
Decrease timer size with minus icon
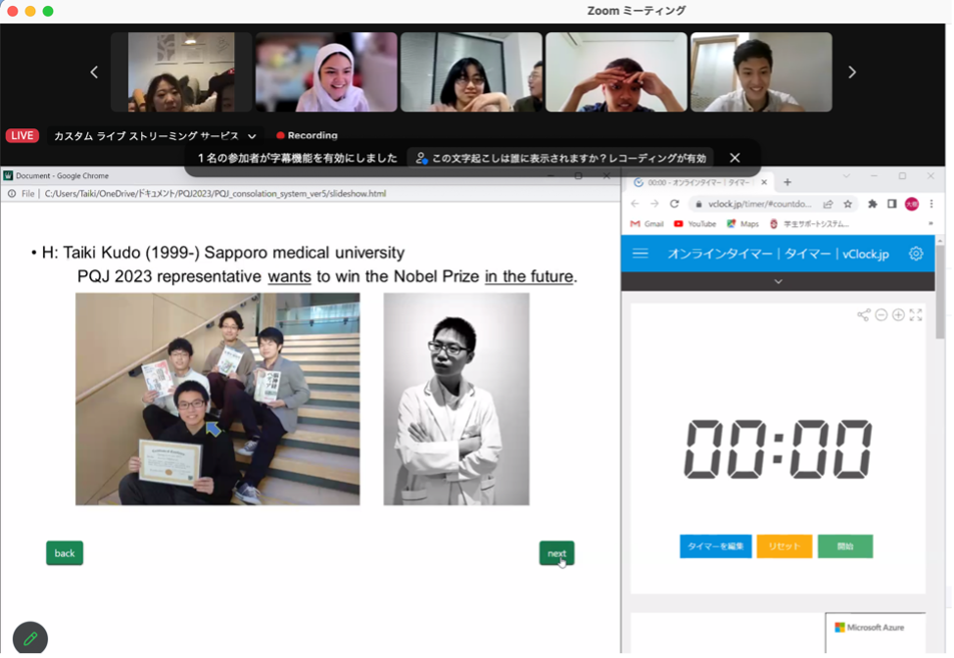tap(881, 315)
